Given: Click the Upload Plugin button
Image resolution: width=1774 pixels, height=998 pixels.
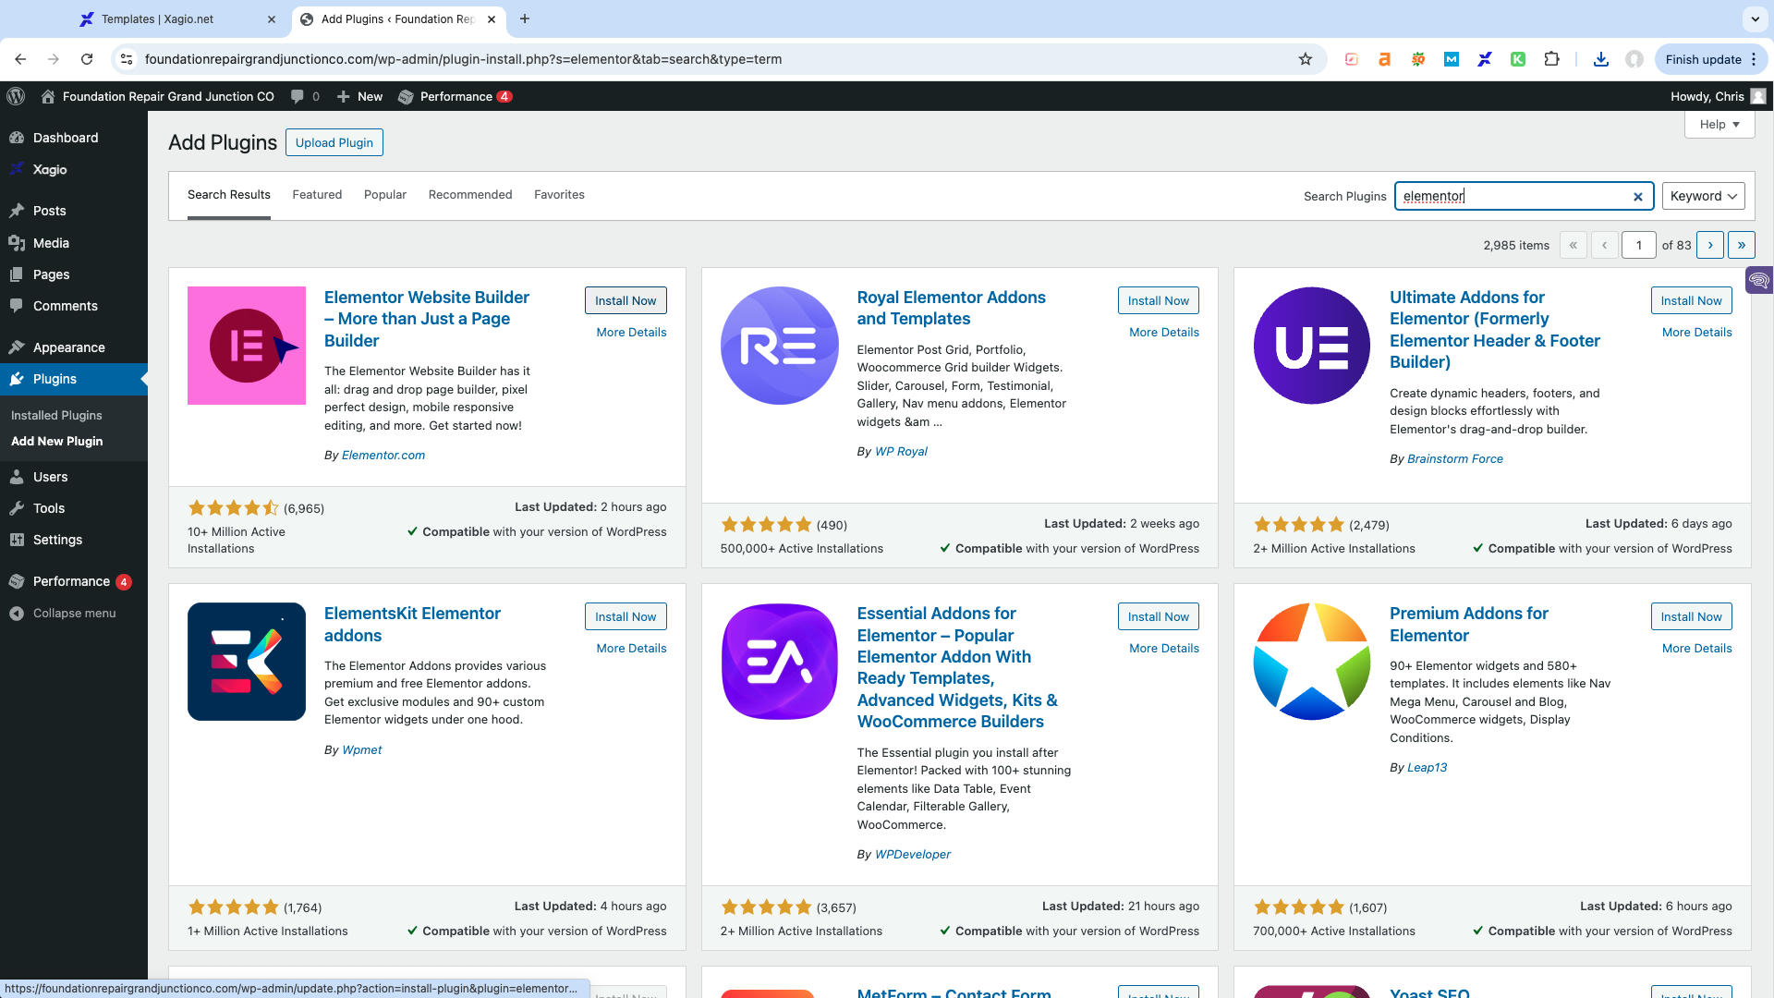Looking at the screenshot, I should click(334, 142).
